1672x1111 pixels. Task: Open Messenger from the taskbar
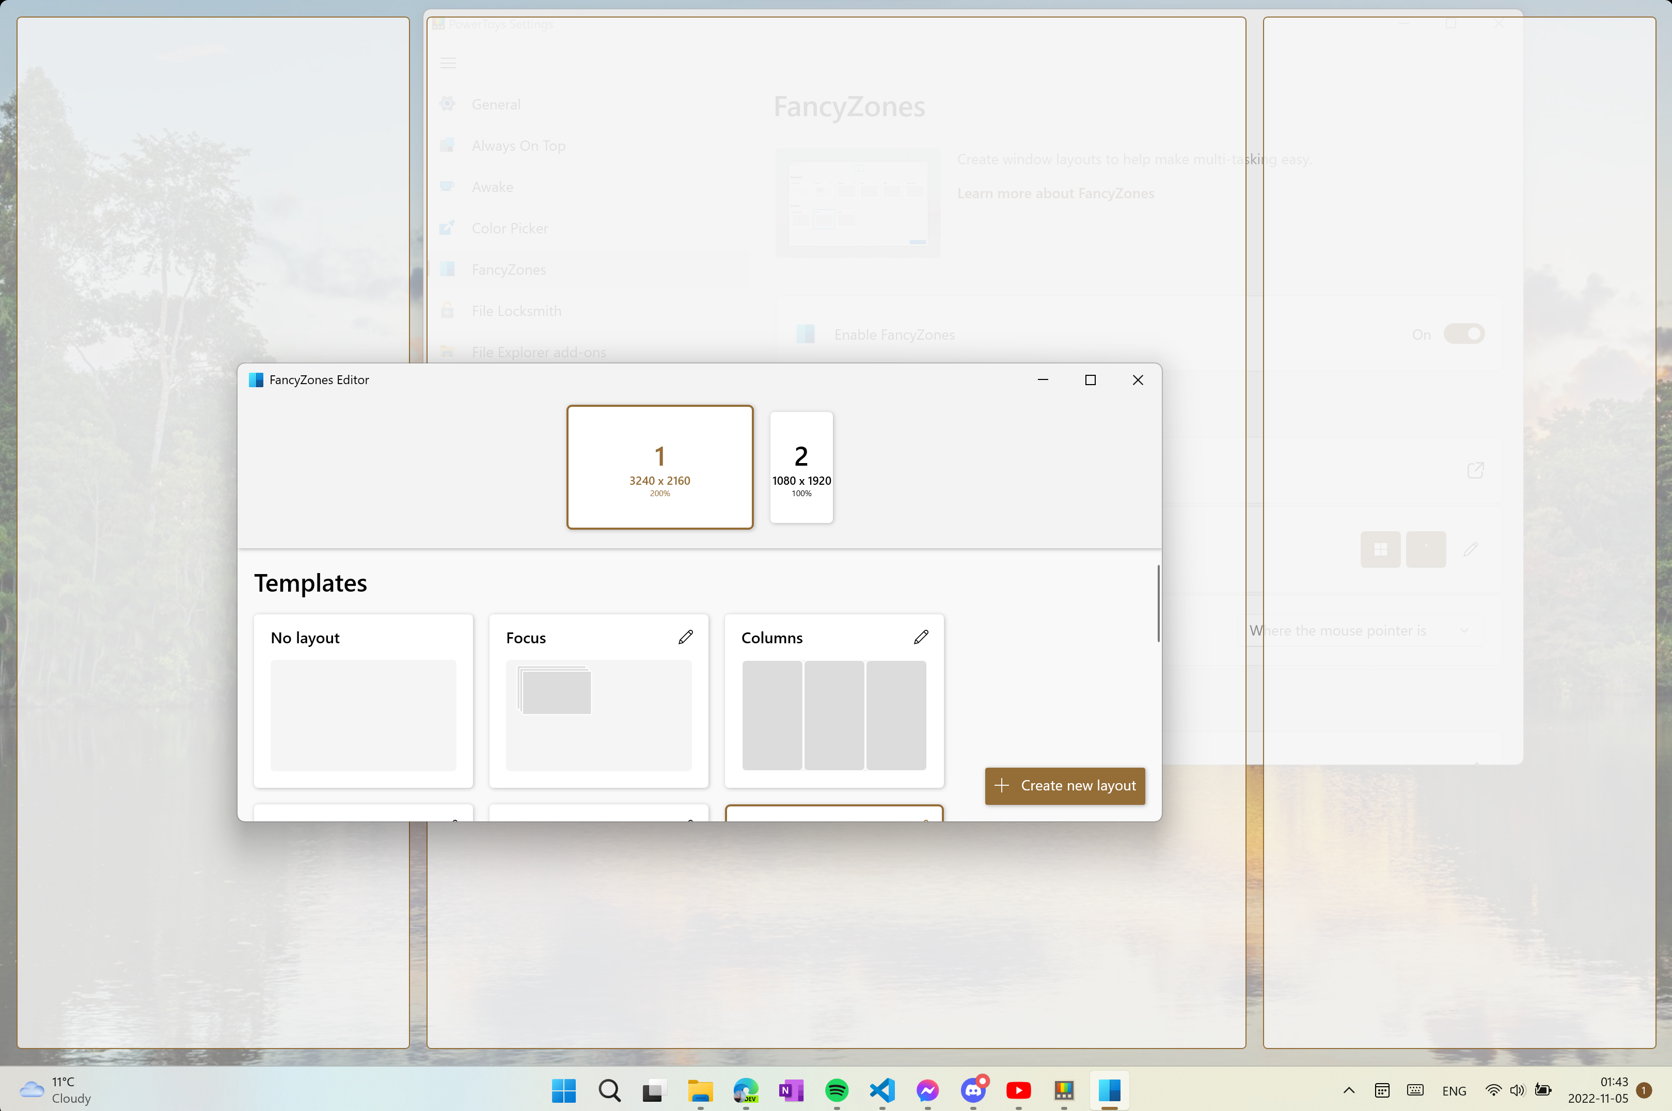point(927,1090)
